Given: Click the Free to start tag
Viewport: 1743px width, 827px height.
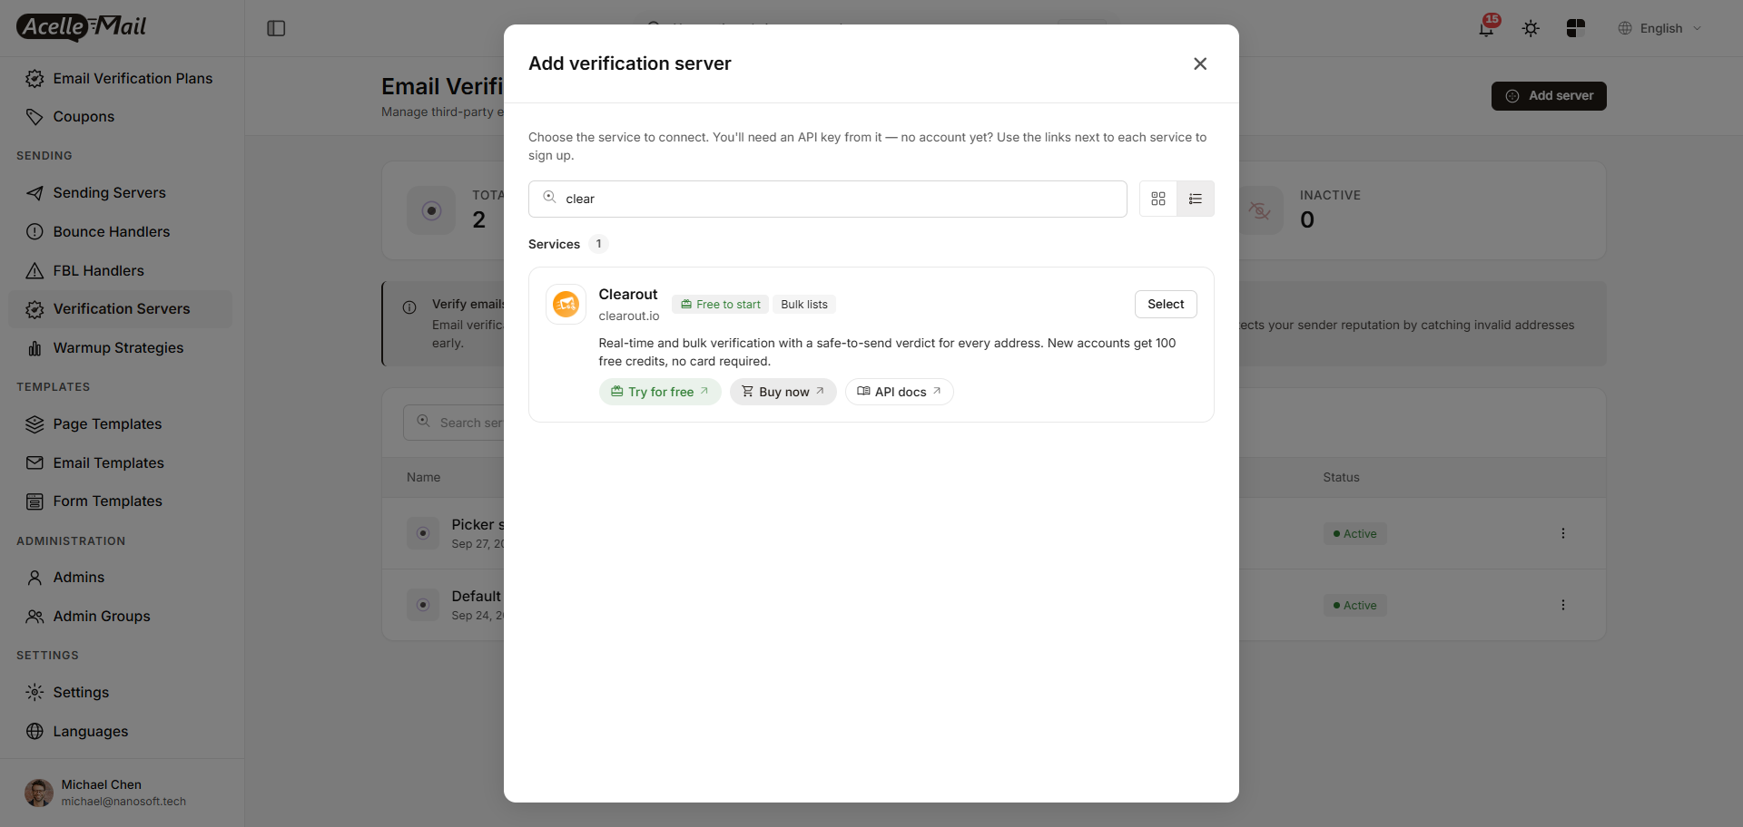Looking at the screenshot, I should click(x=721, y=305).
